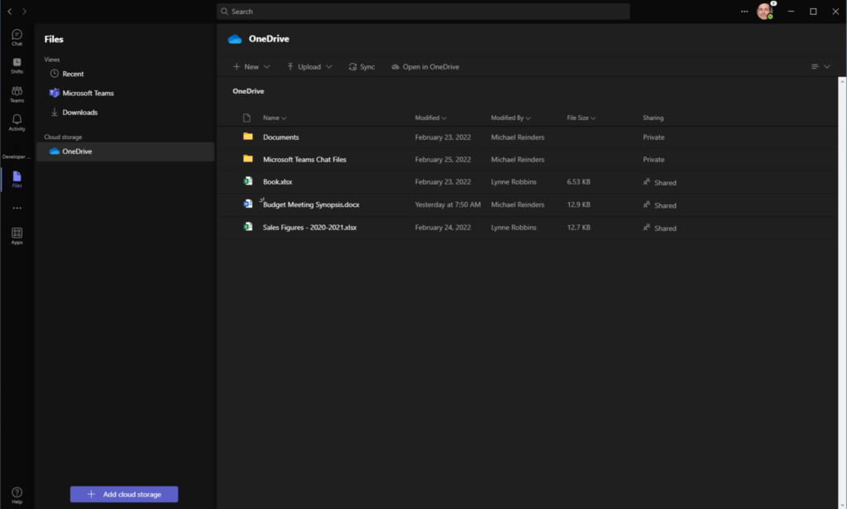Screen dimensions: 847x509
Task: Open the Shifts app in sidebar
Action: (17, 65)
